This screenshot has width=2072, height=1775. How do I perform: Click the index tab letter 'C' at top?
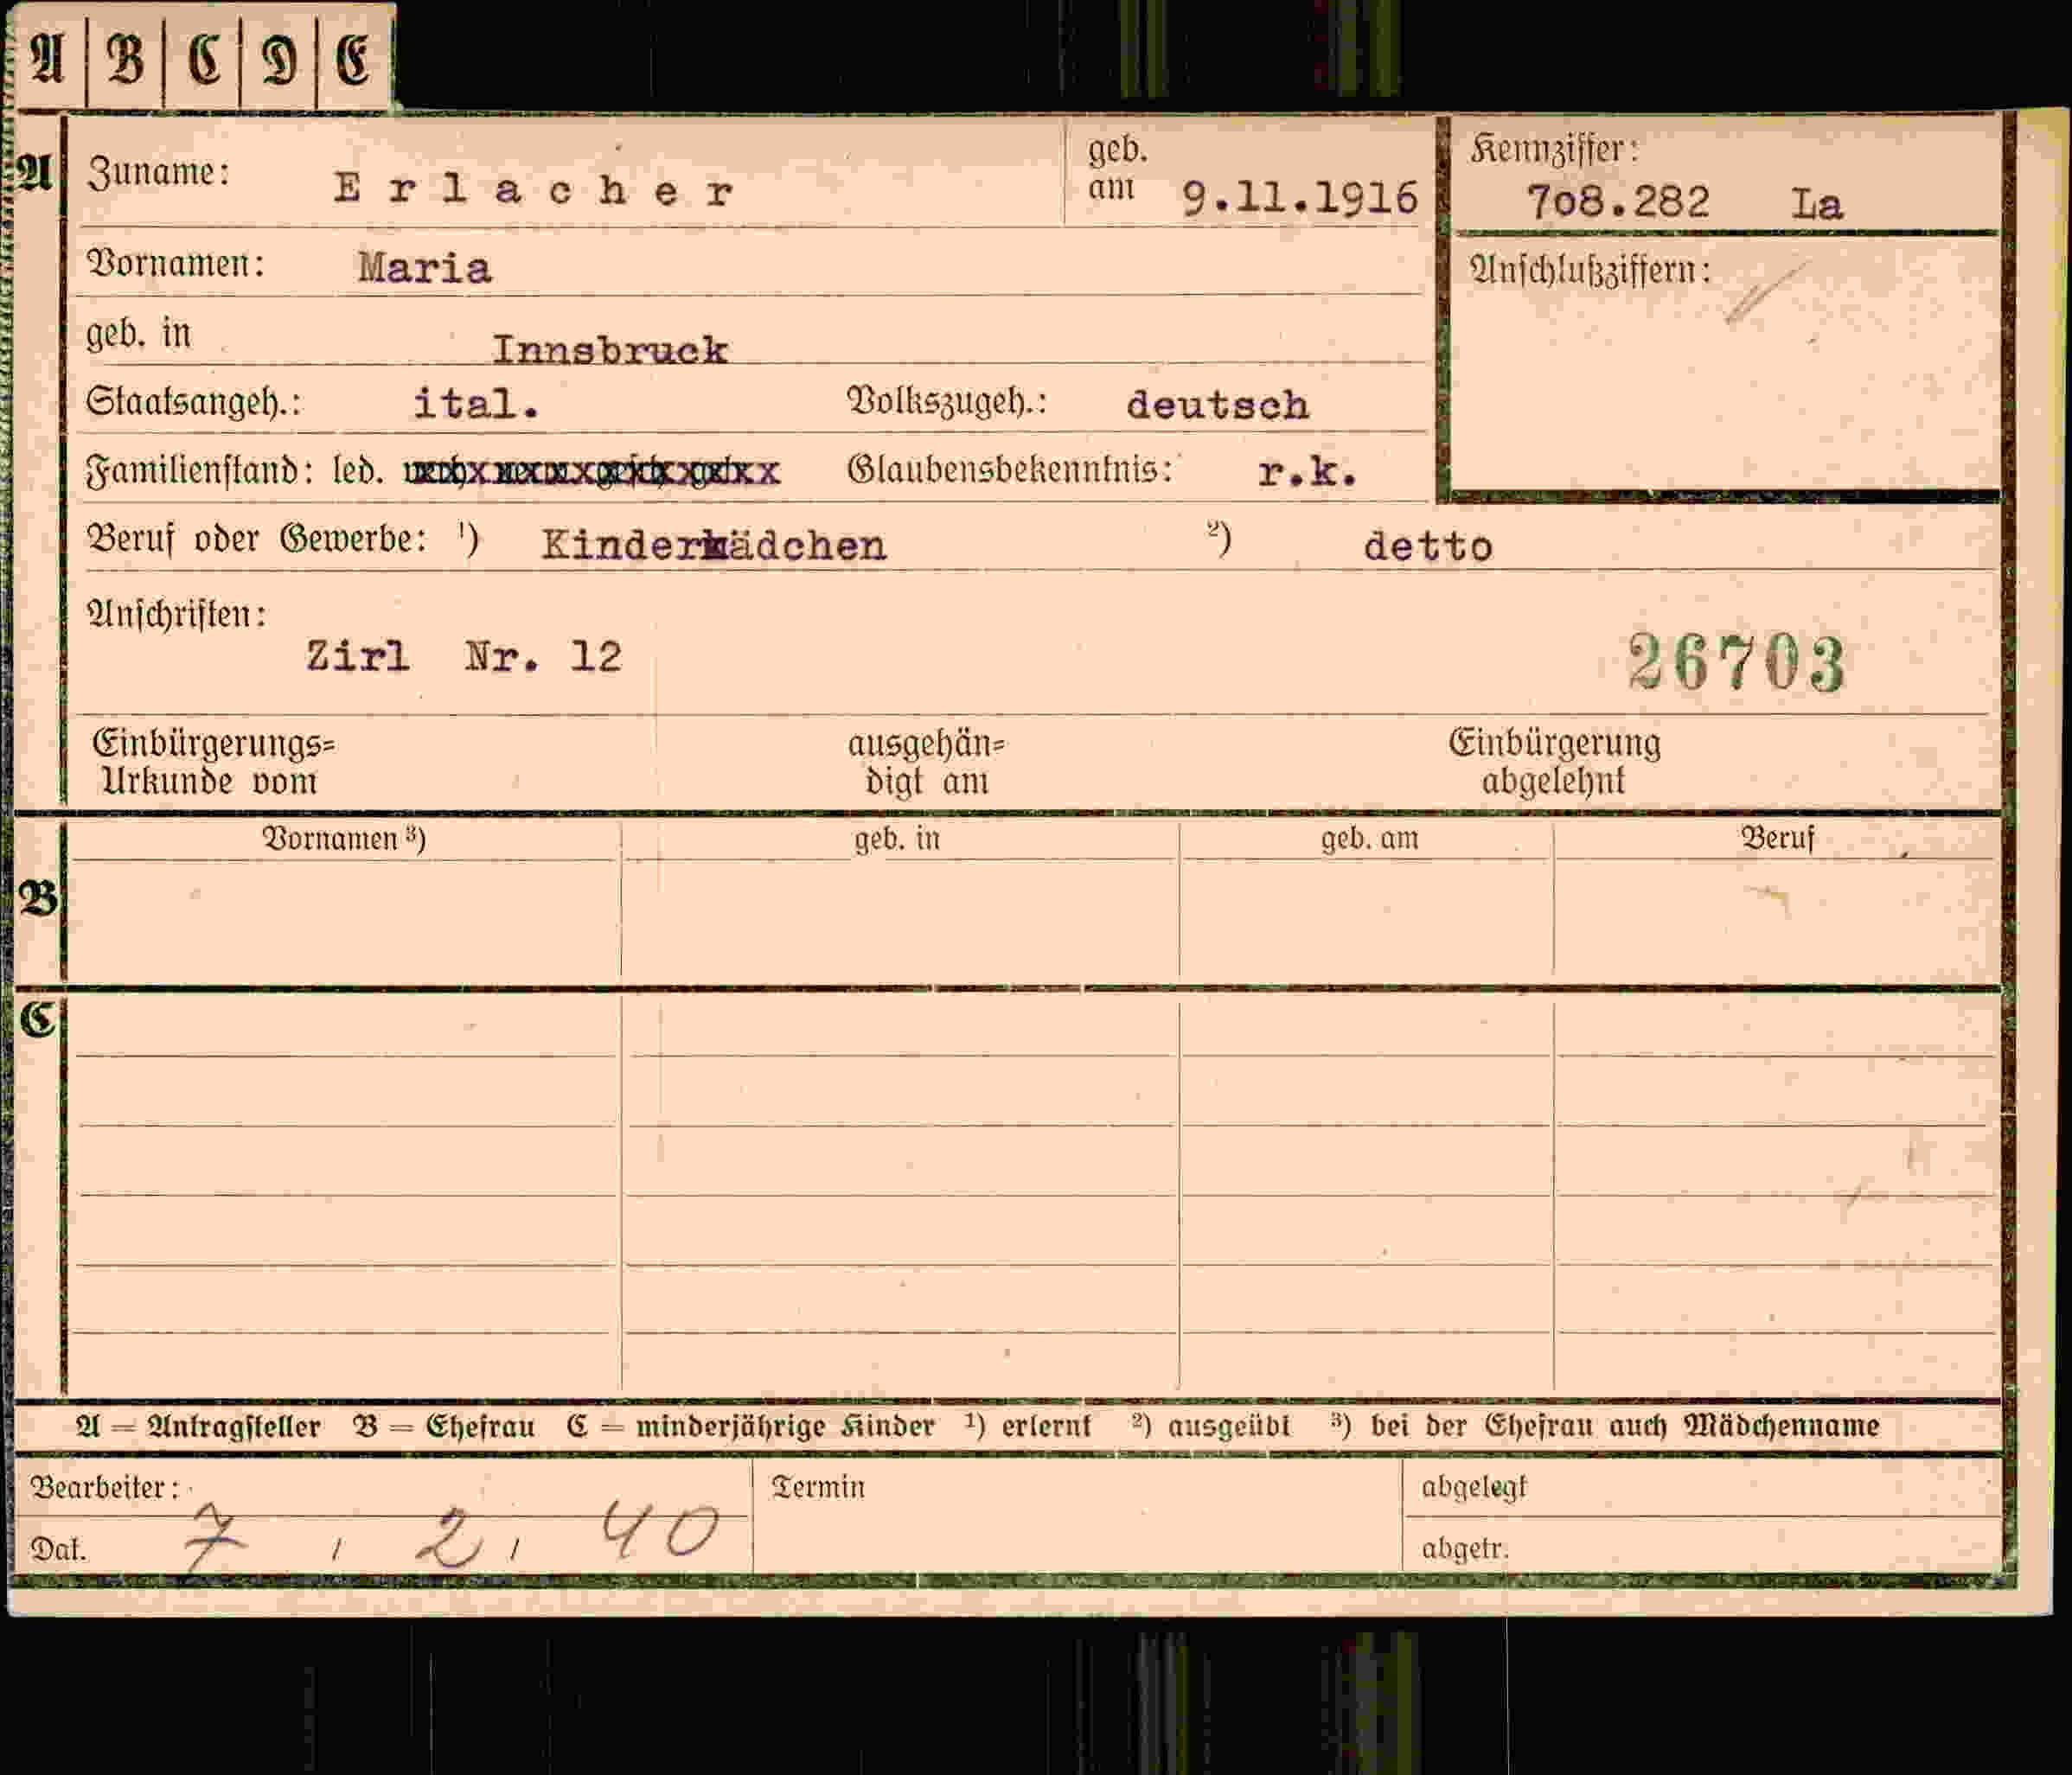(203, 59)
